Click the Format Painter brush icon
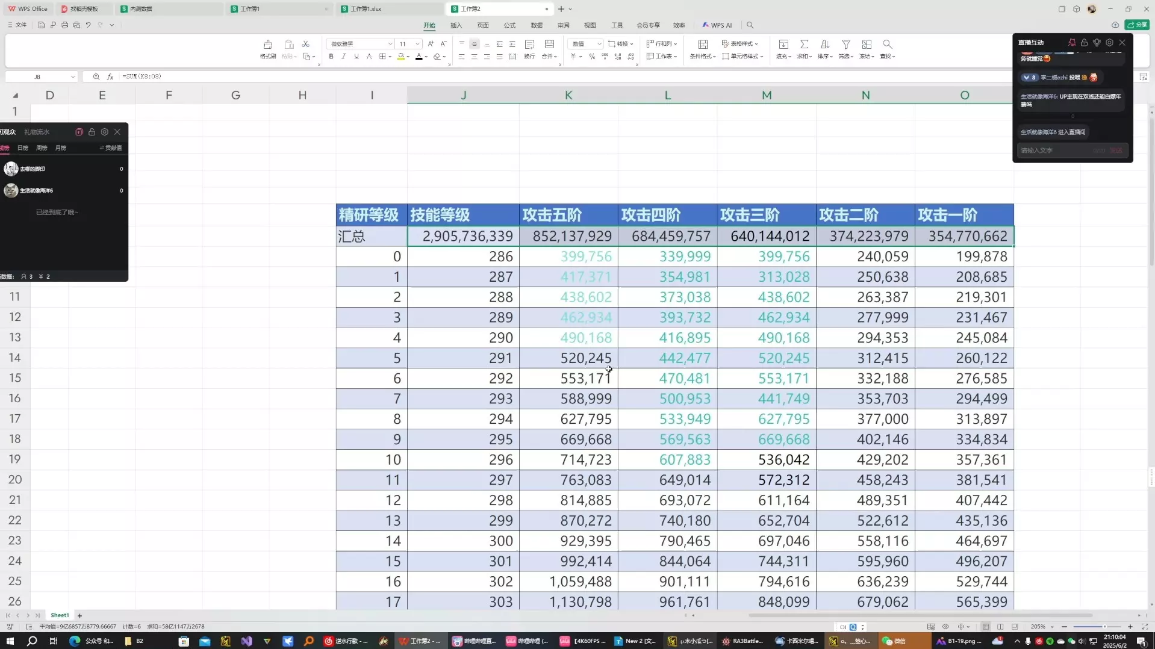The height and width of the screenshot is (649, 1155). click(x=268, y=45)
